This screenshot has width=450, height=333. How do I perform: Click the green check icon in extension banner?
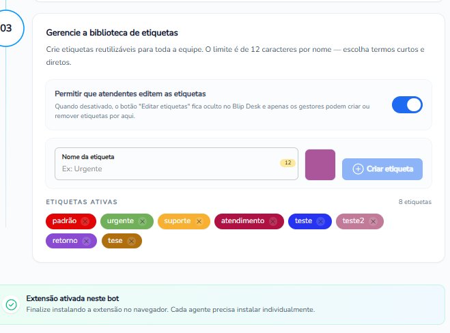[x=11, y=304]
